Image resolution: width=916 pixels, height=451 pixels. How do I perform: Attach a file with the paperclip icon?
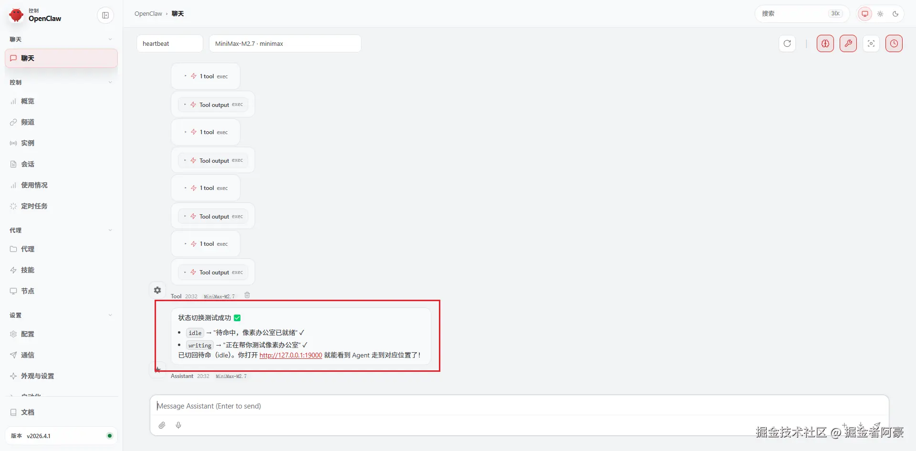(x=162, y=425)
